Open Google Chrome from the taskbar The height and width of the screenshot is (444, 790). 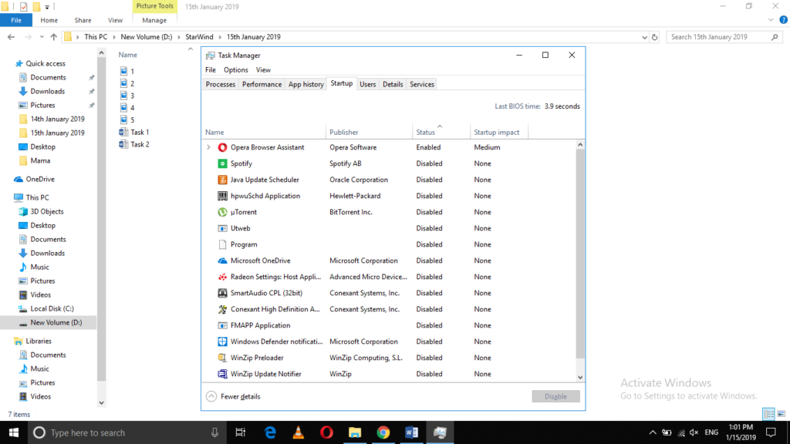click(x=383, y=432)
